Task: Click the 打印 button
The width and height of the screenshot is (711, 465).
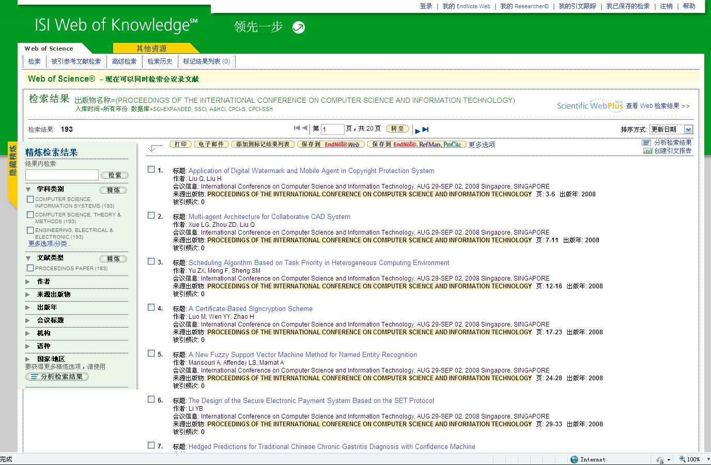Action: (180, 144)
